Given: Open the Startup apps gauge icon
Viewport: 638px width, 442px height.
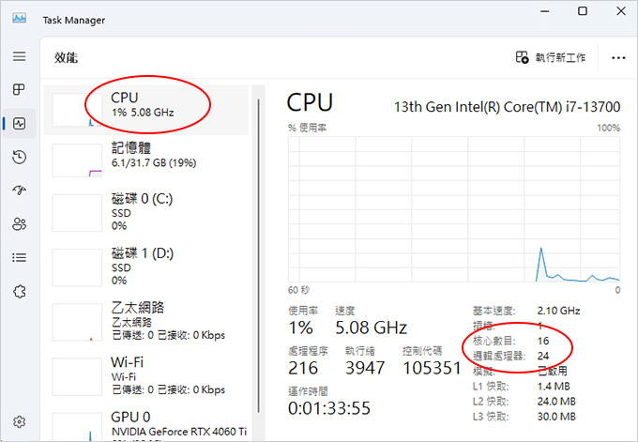Looking at the screenshot, I should pos(19,191).
